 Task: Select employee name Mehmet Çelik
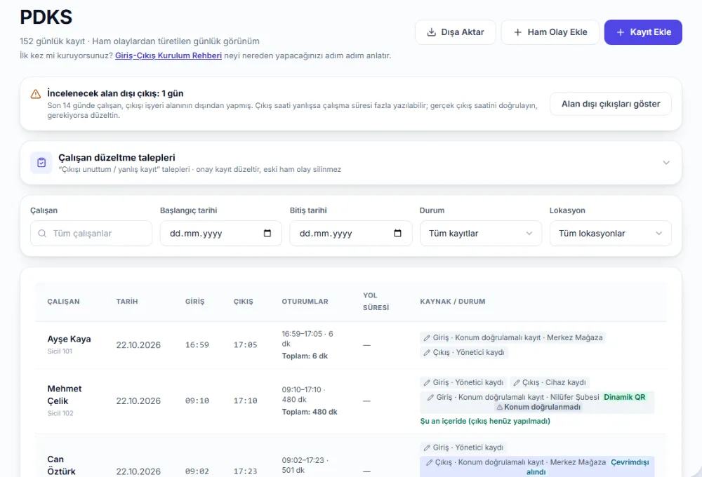65,395
